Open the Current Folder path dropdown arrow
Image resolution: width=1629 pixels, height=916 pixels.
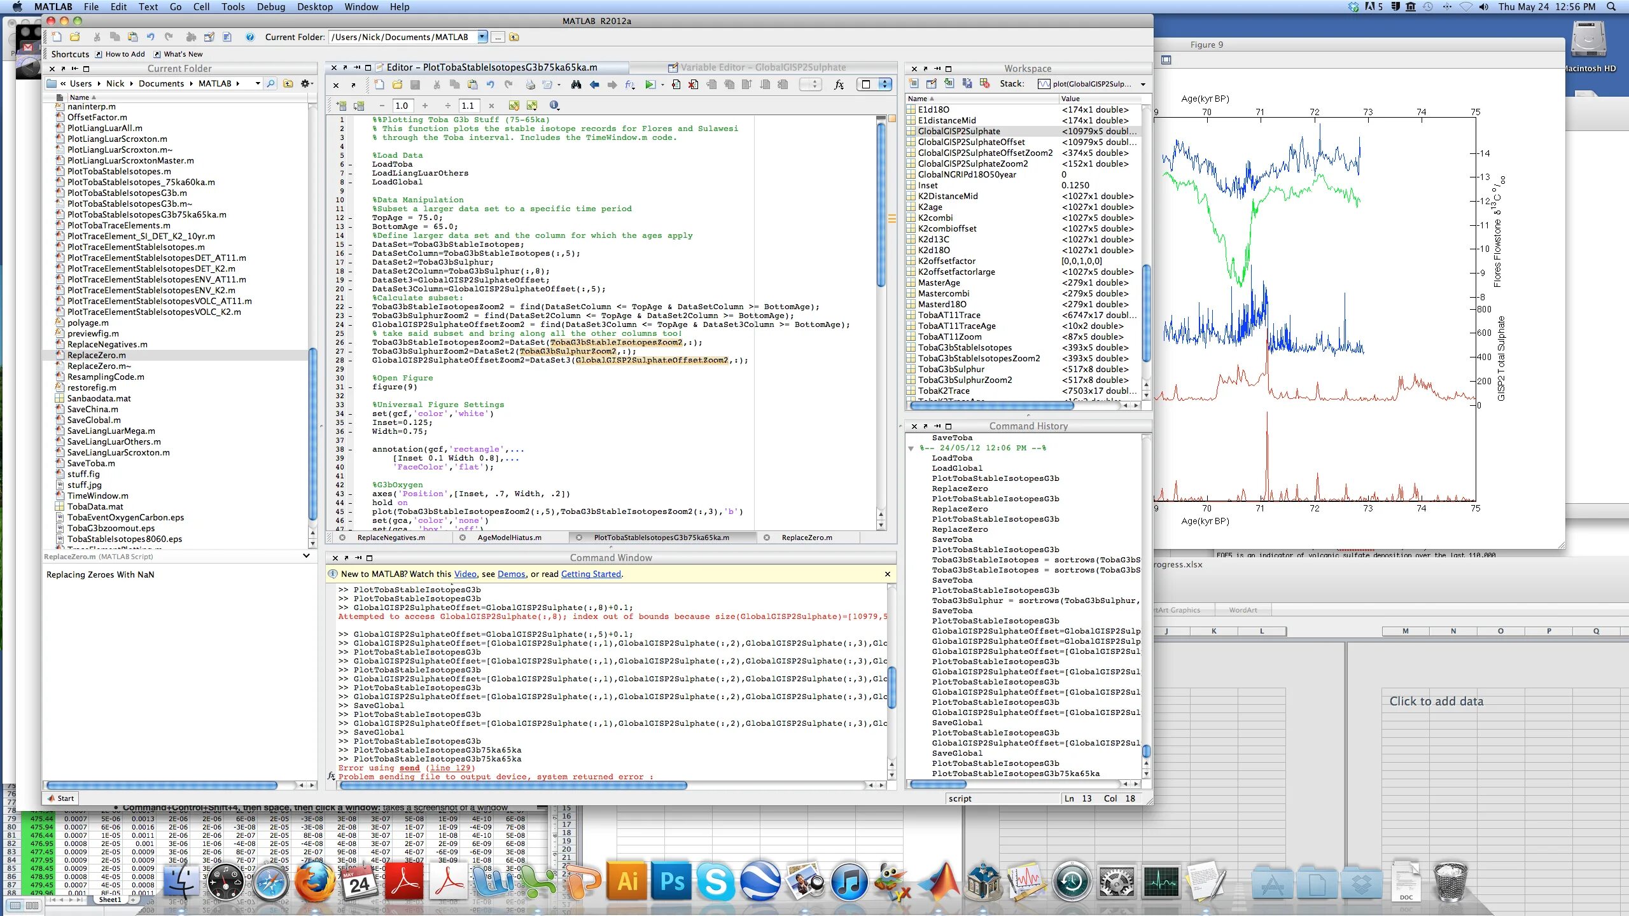pos(482,37)
